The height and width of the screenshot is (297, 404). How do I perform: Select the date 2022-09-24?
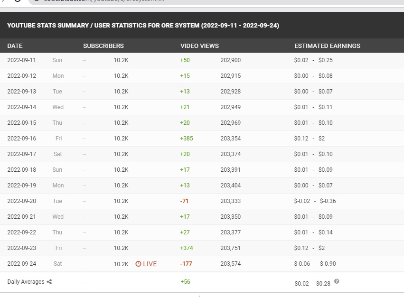22,264
